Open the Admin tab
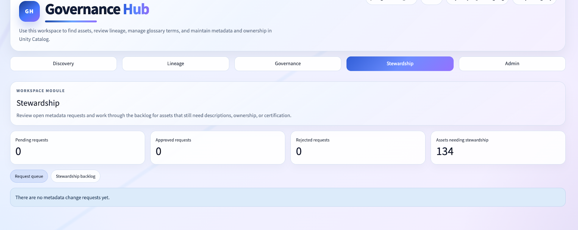The image size is (578, 230). pos(512,64)
